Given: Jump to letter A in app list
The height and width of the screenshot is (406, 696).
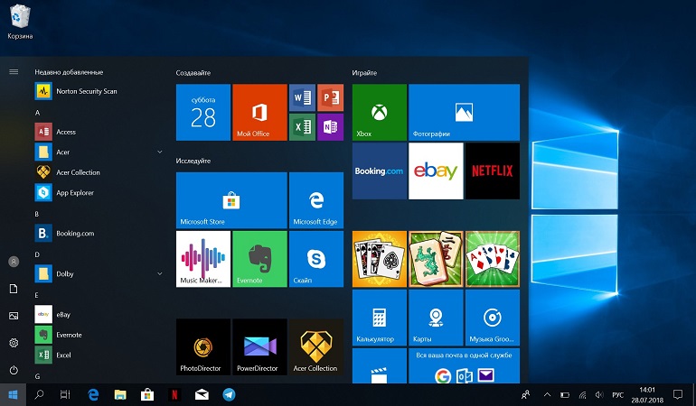Looking at the screenshot, I should click(x=37, y=113).
